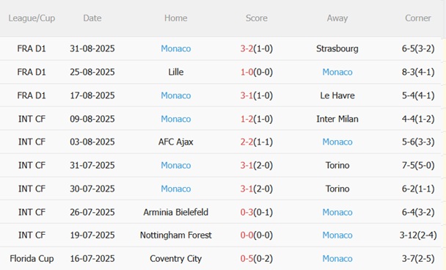Image resolution: width=446 pixels, height=270 pixels.
Task: Click Monaco away link in Lille row
Action: (337, 72)
